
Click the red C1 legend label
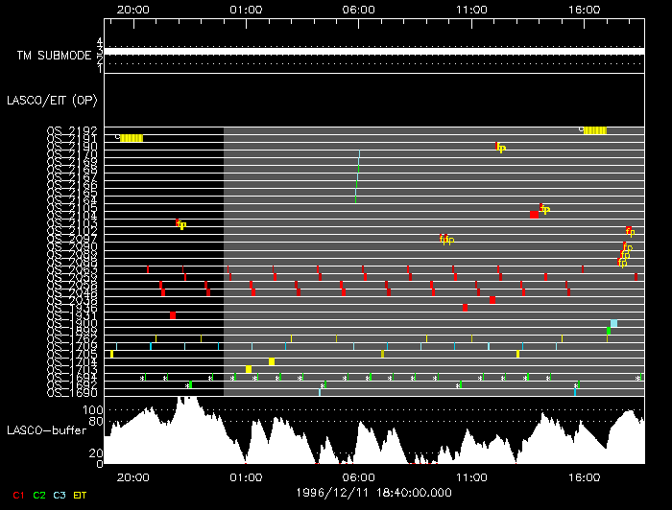click(x=16, y=495)
